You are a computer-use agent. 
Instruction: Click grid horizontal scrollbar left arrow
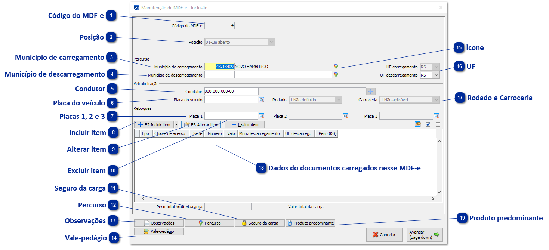pos(142,199)
